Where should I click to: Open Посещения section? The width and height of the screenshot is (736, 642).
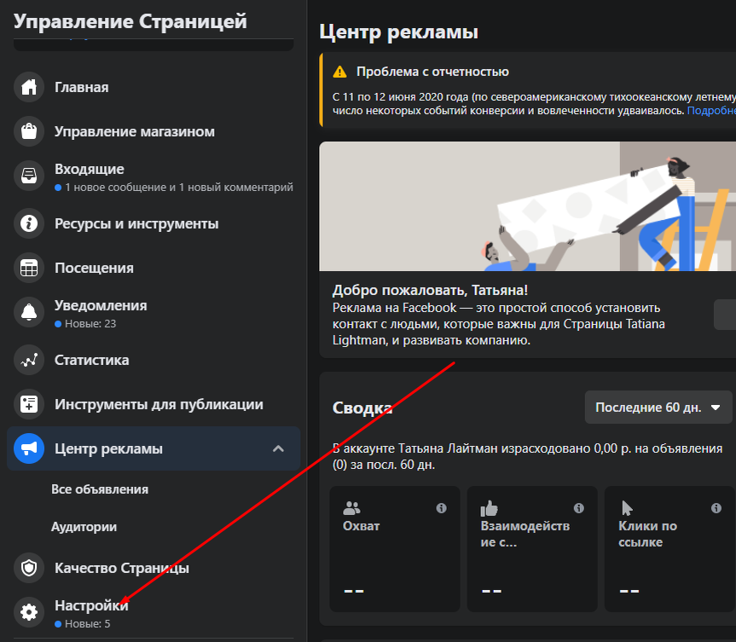[x=154, y=268]
